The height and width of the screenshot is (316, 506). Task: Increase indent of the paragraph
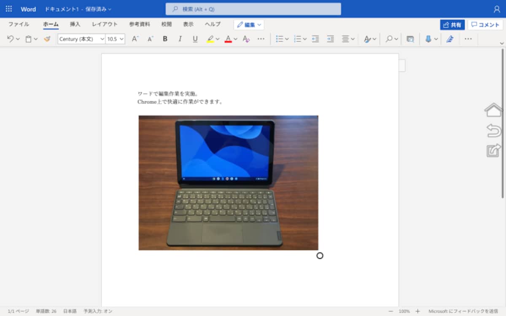click(331, 39)
